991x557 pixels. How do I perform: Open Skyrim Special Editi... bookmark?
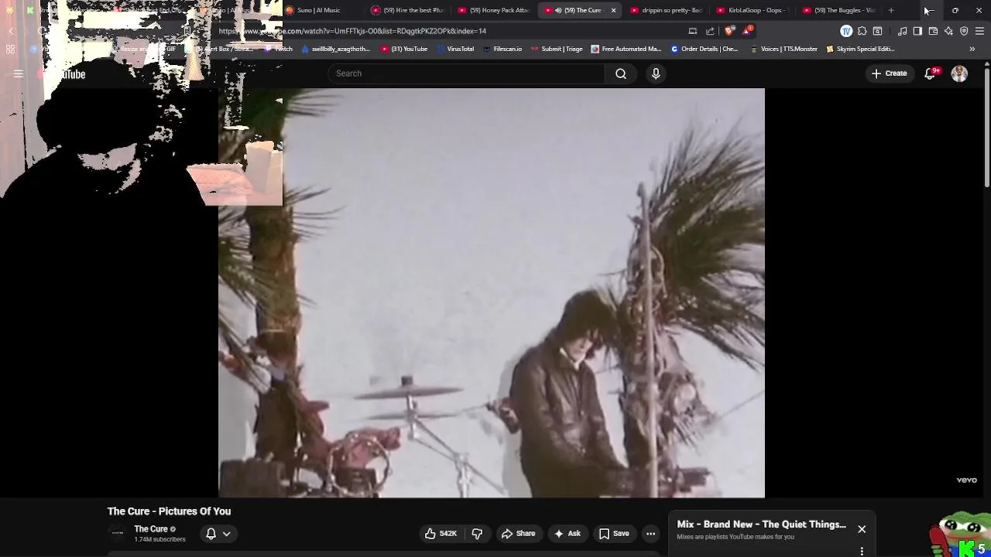(860, 49)
